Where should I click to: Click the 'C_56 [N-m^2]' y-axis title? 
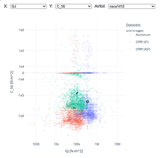12,82
